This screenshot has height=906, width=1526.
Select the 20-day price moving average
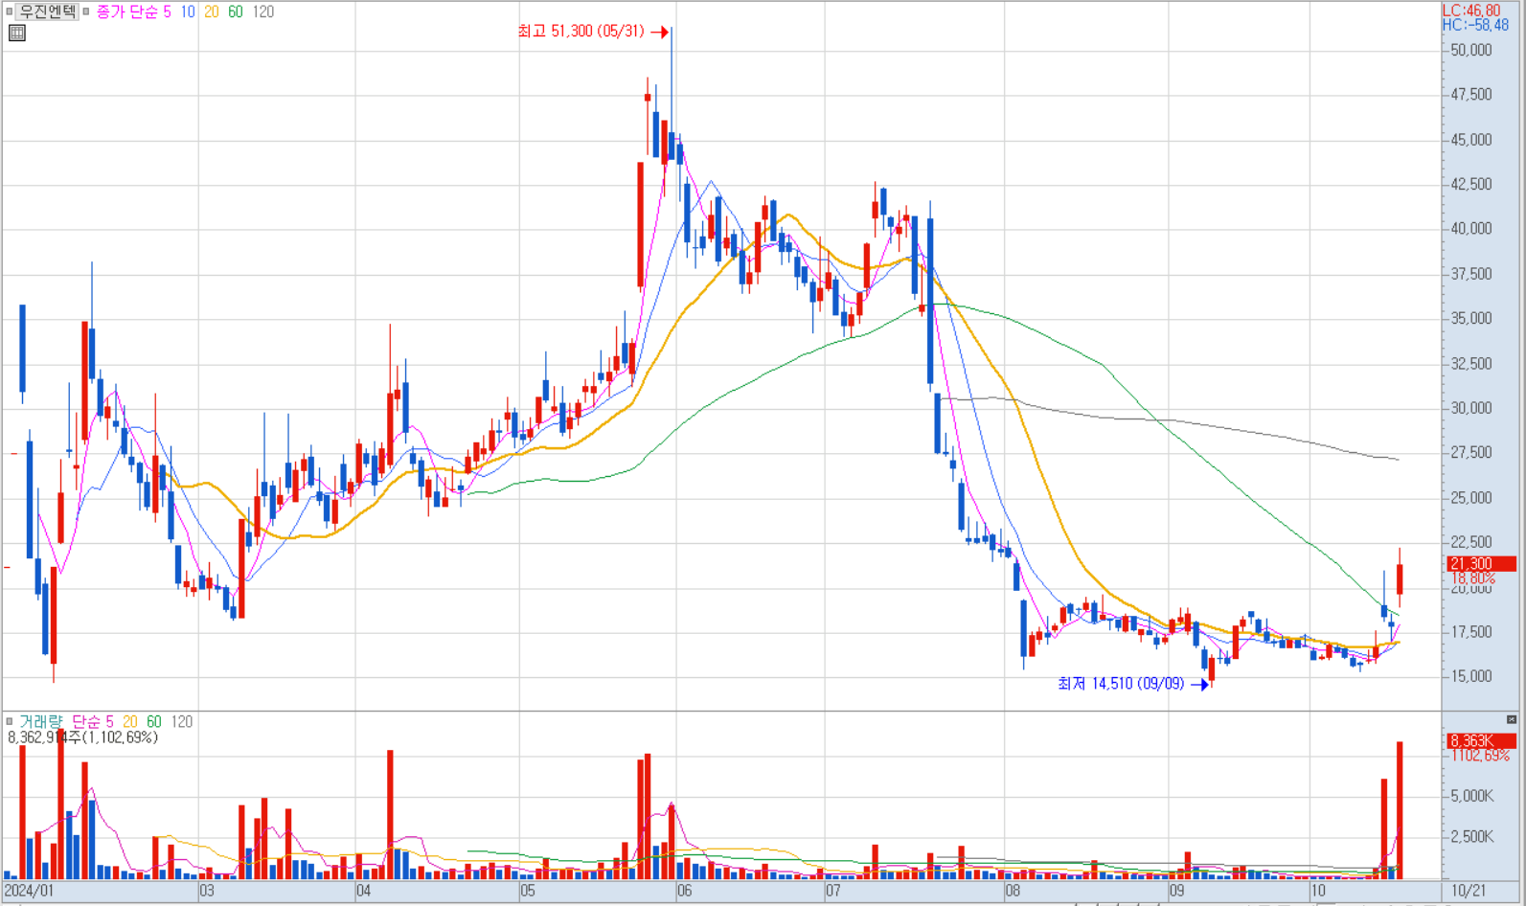(212, 11)
